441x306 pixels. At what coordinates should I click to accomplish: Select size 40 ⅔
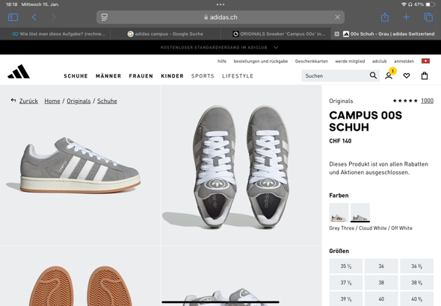(x=416, y=299)
